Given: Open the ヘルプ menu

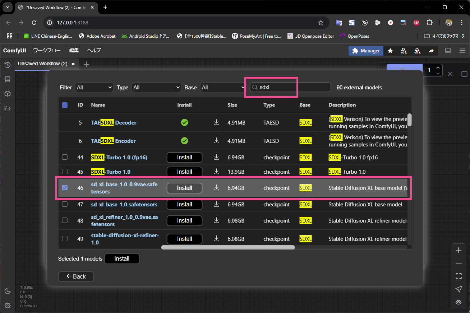Looking at the screenshot, I should pos(94,51).
